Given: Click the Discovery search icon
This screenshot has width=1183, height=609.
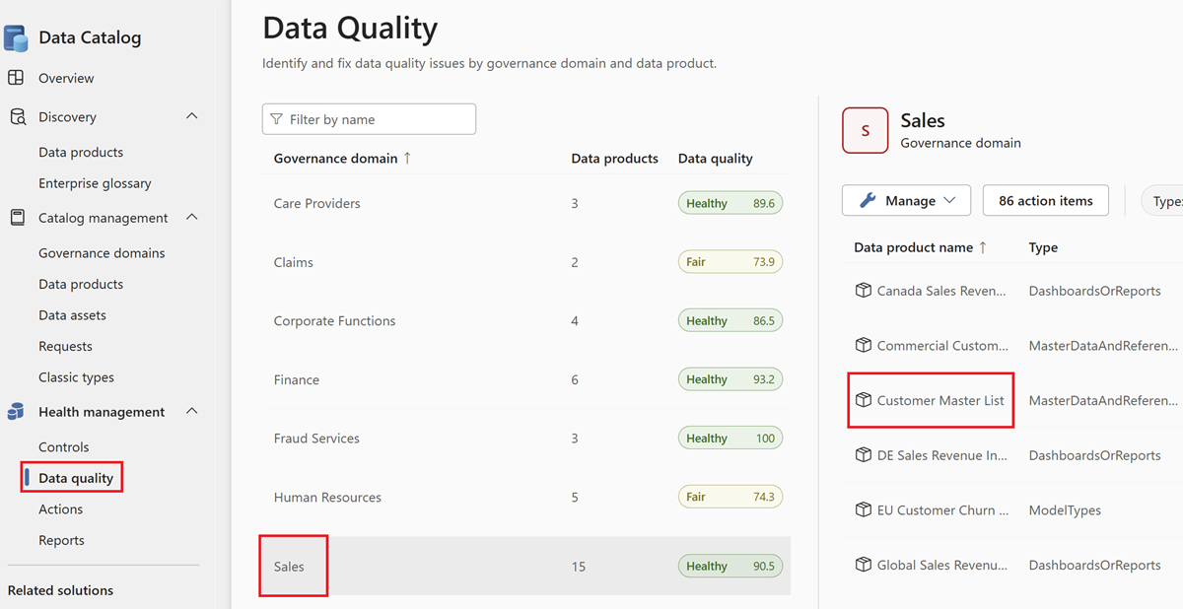Looking at the screenshot, I should click(17, 117).
